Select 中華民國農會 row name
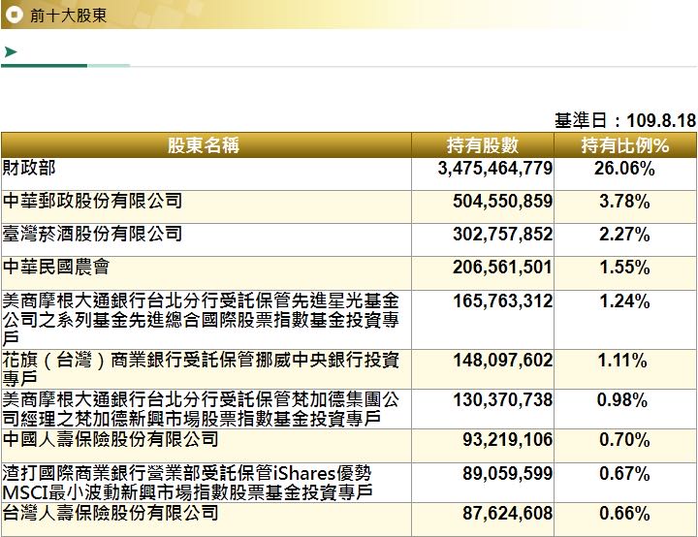This screenshot has height=537, width=698. pyautogui.click(x=56, y=267)
